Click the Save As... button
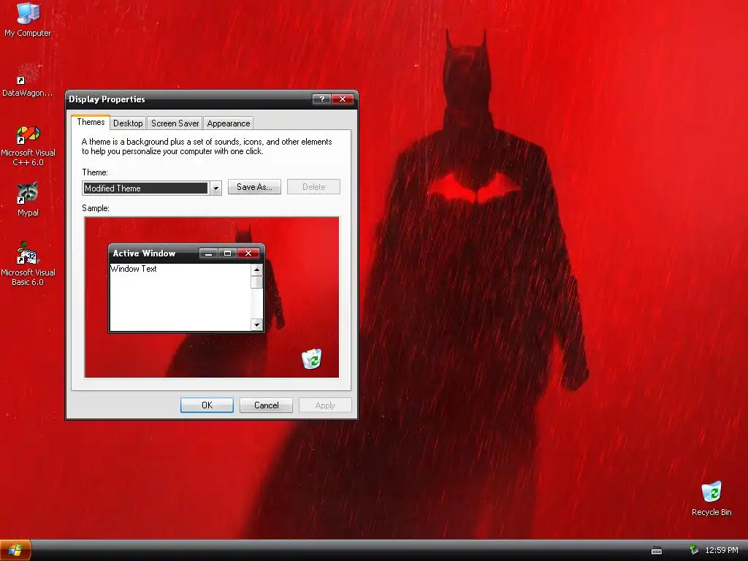The image size is (748, 561). [x=254, y=186]
